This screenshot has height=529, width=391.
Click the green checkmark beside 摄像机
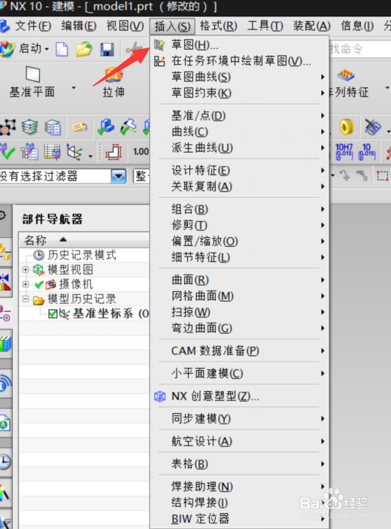tap(39, 284)
